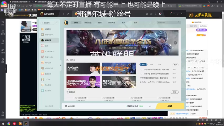Show next banner slide
Viewport: 224px width, 126px height.
tap(175, 43)
